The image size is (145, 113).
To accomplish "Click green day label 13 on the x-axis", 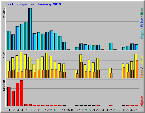I will tap(59, 110).
